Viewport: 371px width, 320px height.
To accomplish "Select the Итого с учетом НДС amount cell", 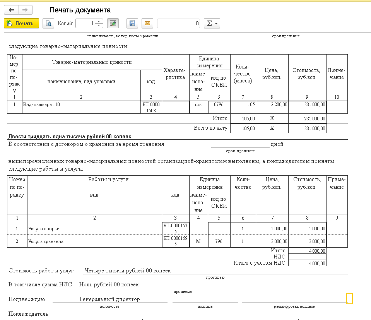I will [x=307, y=263].
